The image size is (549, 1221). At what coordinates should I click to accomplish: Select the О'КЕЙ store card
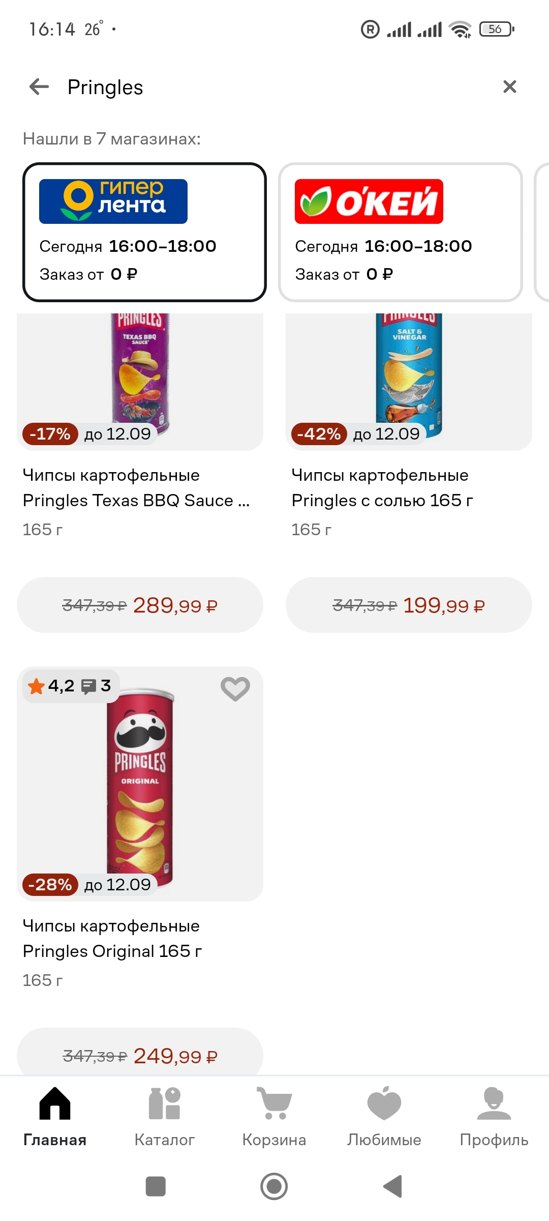[400, 232]
